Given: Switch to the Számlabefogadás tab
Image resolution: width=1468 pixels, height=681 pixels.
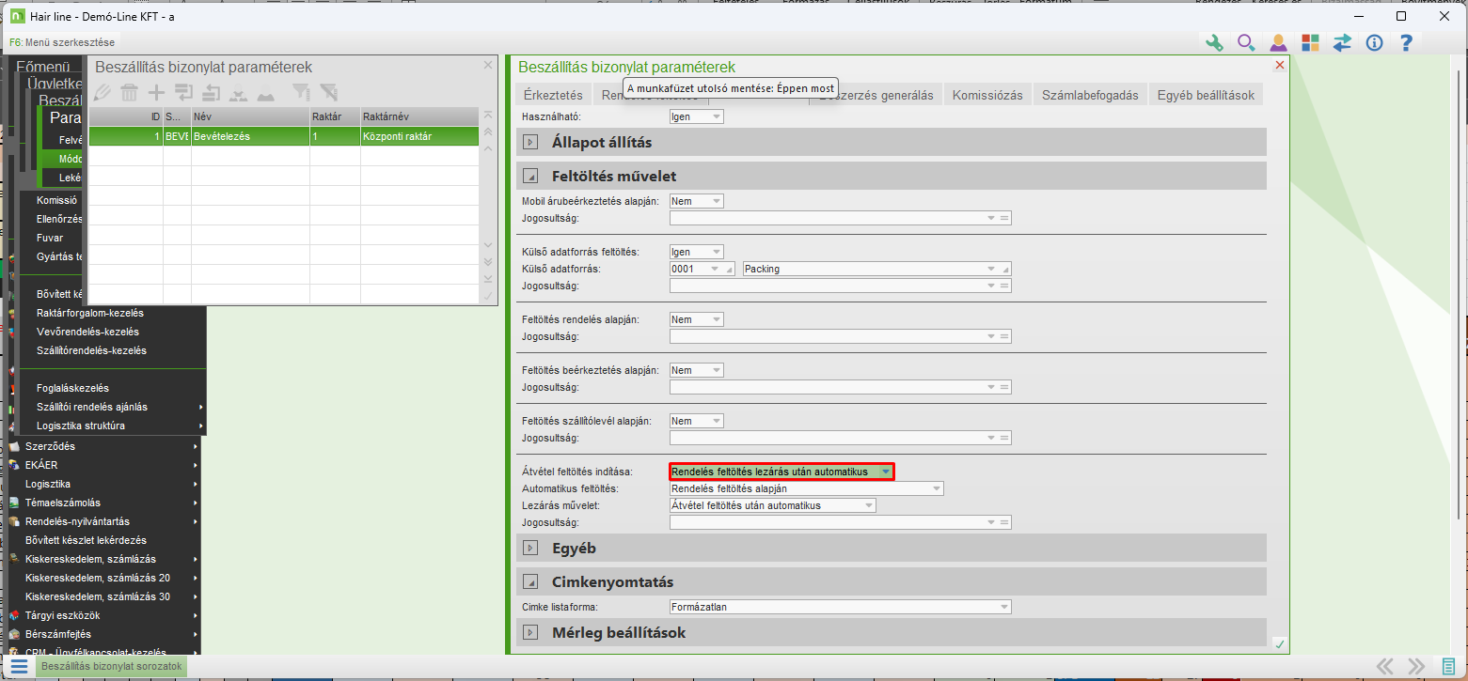Looking at the screenshot, I should [x=1091, y=95].
